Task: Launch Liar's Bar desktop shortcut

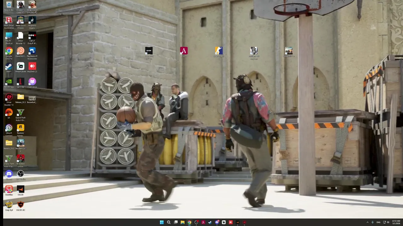Action: 20,83
